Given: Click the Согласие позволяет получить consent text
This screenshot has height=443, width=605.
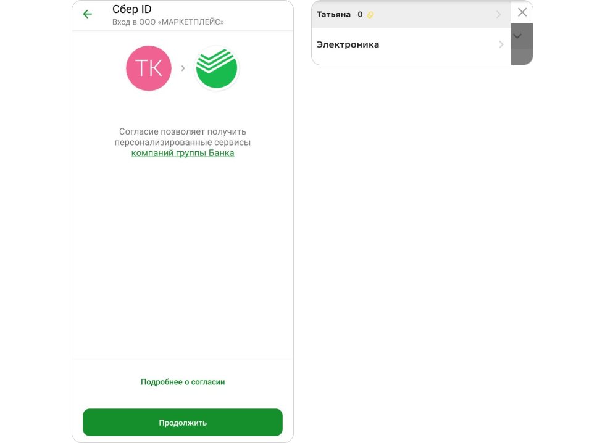Looking at the screenshot, I should [183, 131].
